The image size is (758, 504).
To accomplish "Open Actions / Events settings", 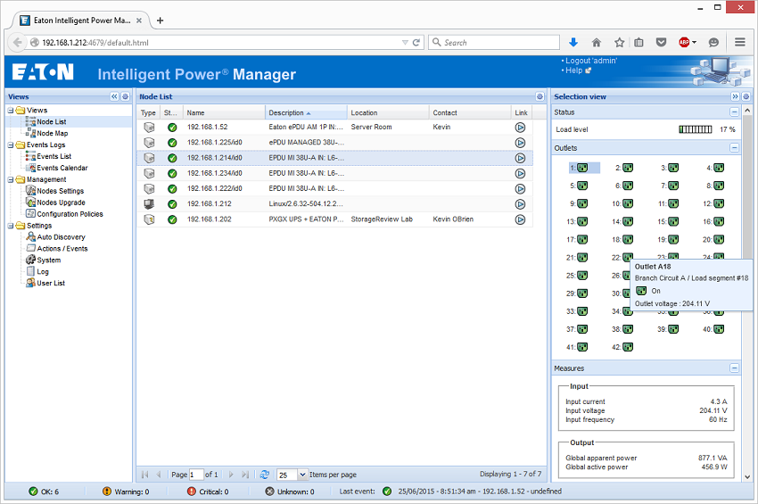I will 62,249.
